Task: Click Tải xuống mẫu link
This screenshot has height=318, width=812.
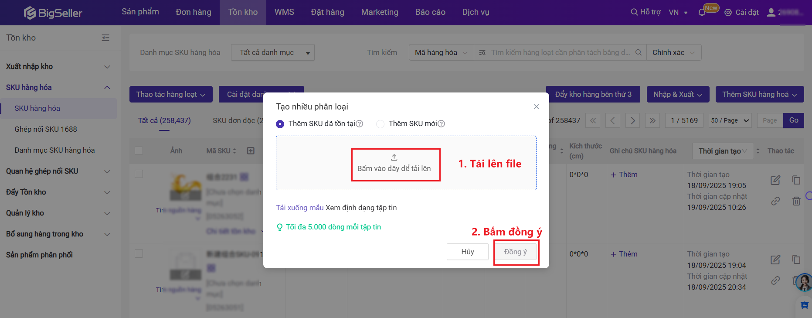Action: [299, 208]
